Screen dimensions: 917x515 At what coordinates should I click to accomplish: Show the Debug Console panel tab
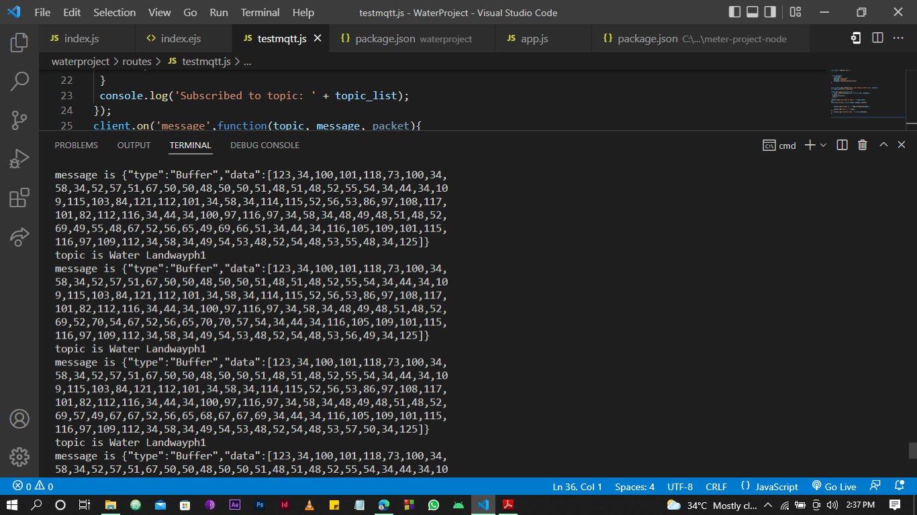click(x=264, y=145)
